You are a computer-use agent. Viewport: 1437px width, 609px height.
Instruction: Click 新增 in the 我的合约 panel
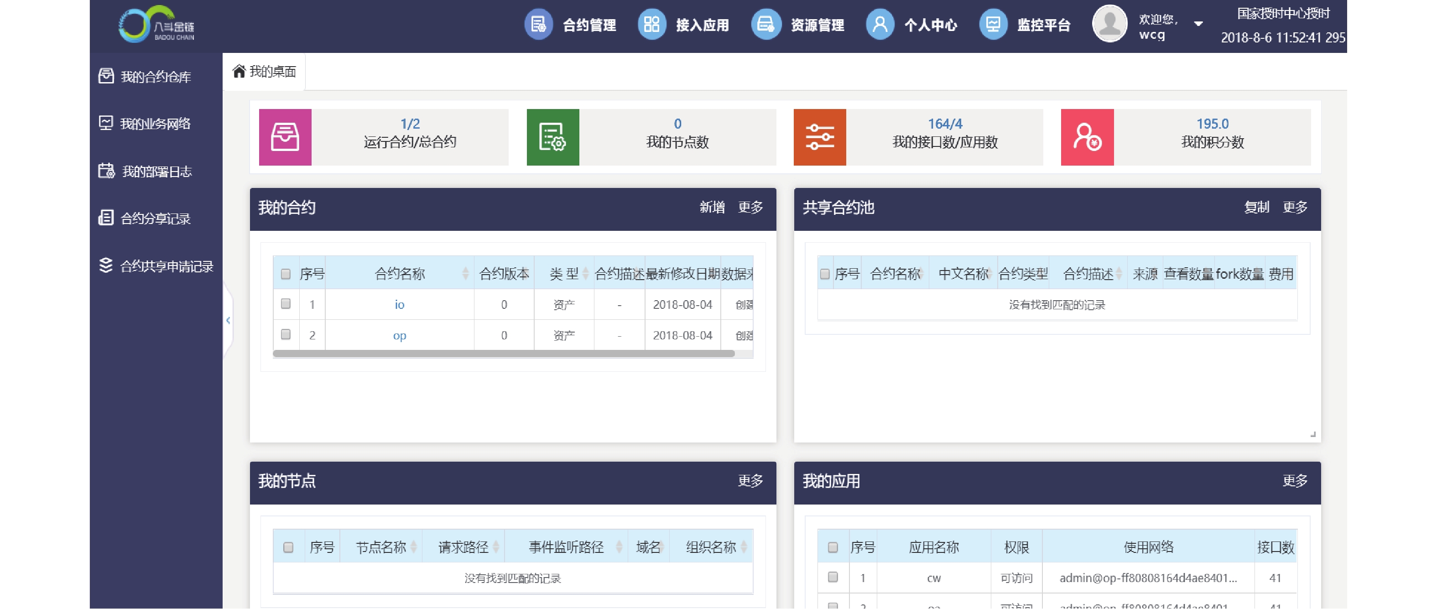(712, 208)
